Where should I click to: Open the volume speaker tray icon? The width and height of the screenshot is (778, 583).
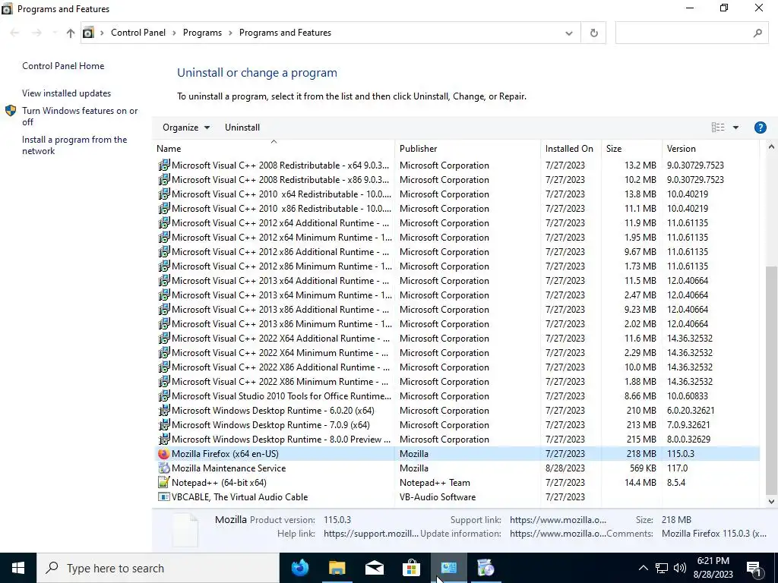click(x=680, y=568)
